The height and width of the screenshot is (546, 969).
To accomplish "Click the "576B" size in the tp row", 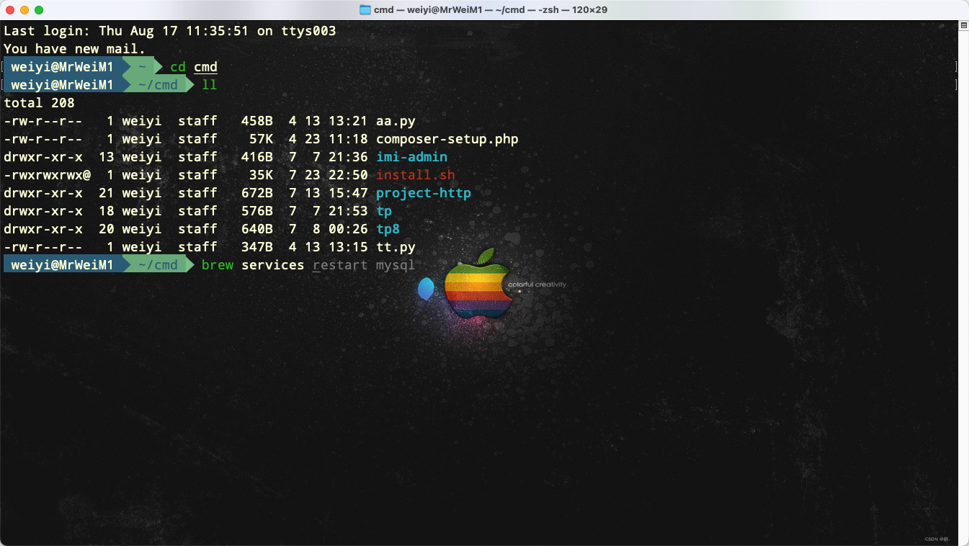I will [x=257, y=211].
